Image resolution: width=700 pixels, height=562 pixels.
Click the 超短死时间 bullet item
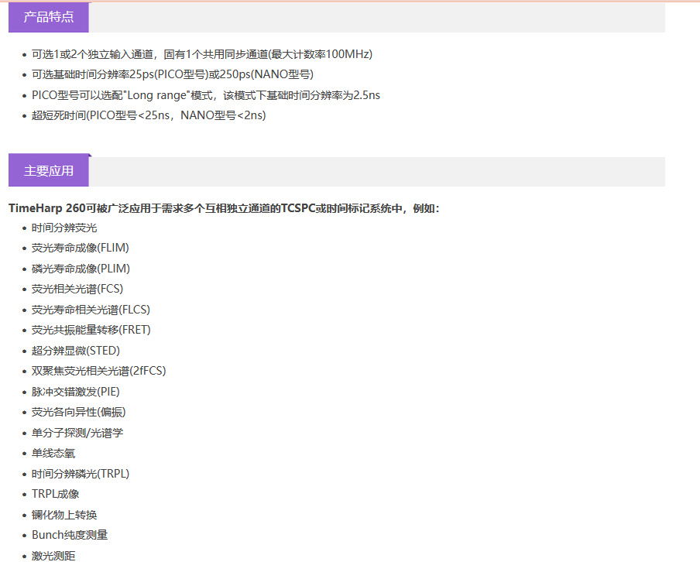[x=149, y=115]
